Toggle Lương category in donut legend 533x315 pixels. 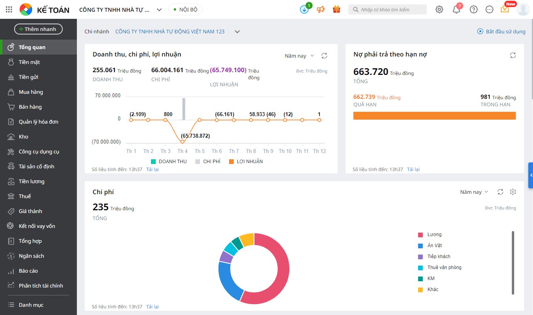pos(430,235)
